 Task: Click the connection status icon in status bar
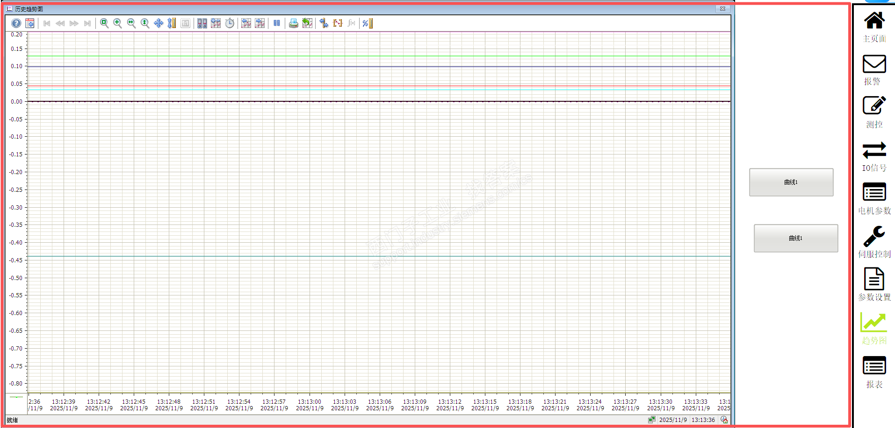click(652, 420)
